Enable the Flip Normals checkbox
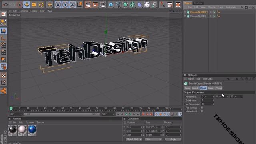 pos(202,108)
